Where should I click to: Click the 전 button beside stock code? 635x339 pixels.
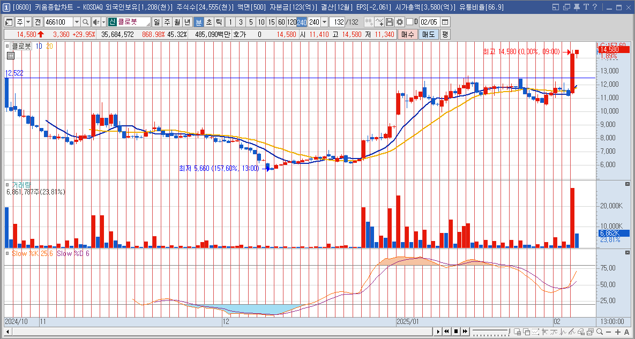(38, 22)
